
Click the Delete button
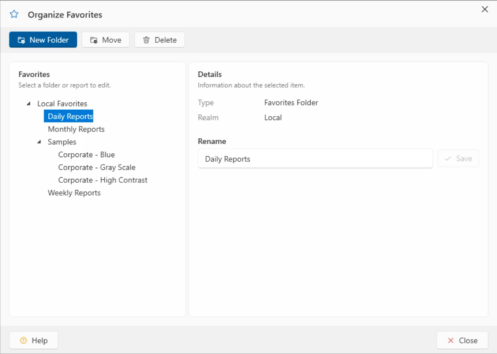(159, 40)
